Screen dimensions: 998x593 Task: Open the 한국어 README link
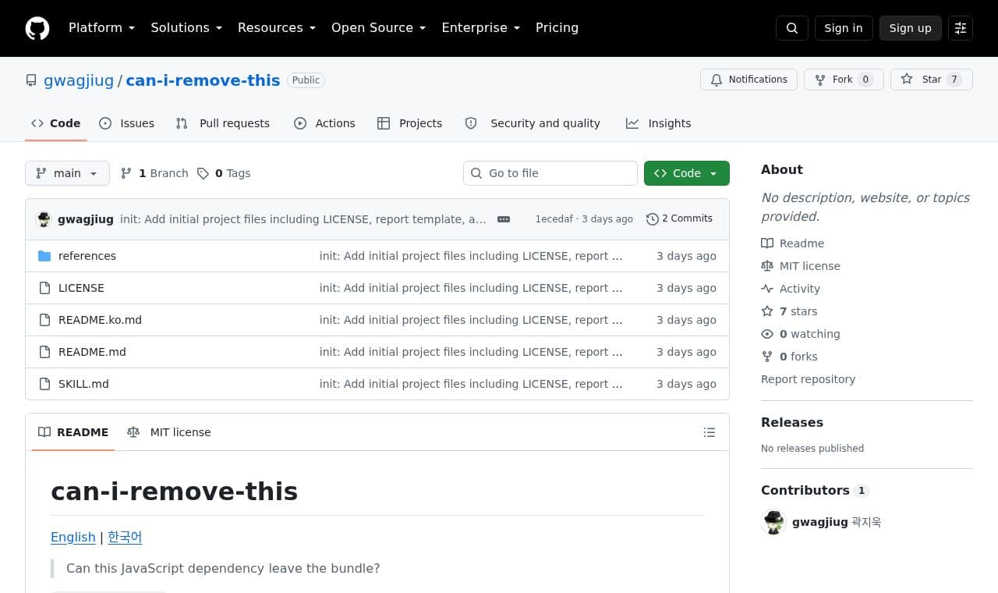tap(125, 537)
